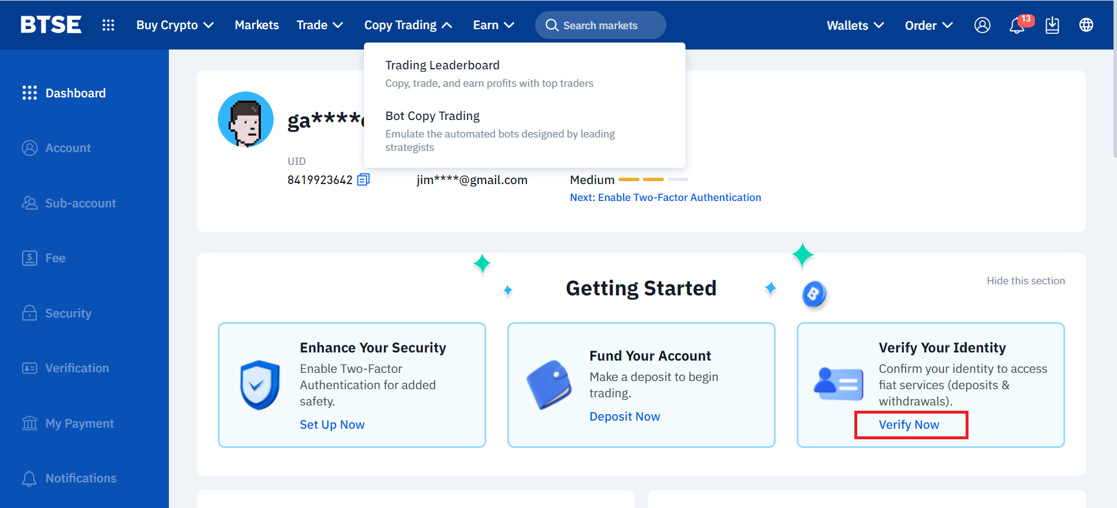Go to Dashboard in sidebar
This screenshot has height=508, width=1117.
tap(76, 93)
